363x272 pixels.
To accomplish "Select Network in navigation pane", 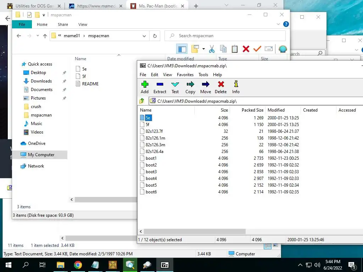I will (x=36, y=166).
